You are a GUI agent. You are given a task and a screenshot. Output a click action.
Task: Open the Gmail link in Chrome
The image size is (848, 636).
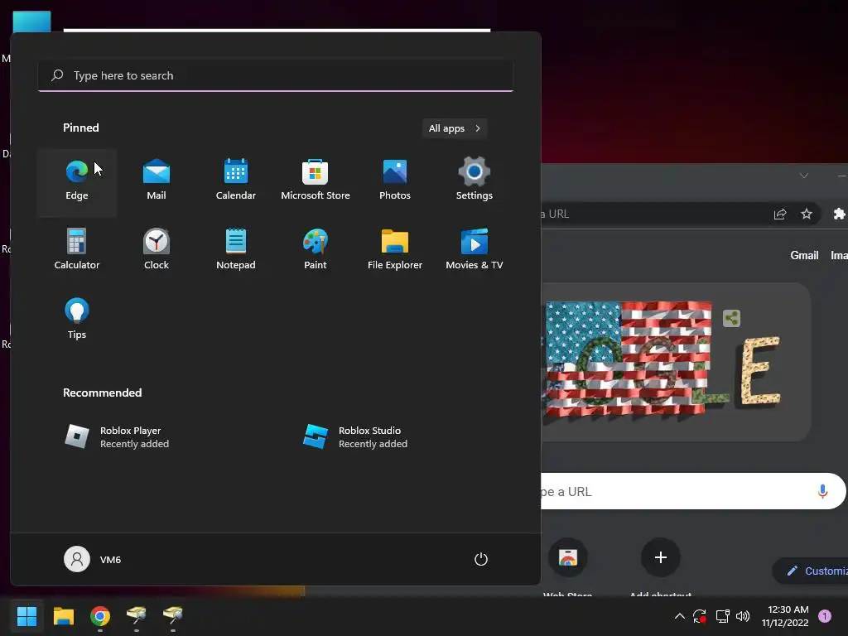coord(804,255)
